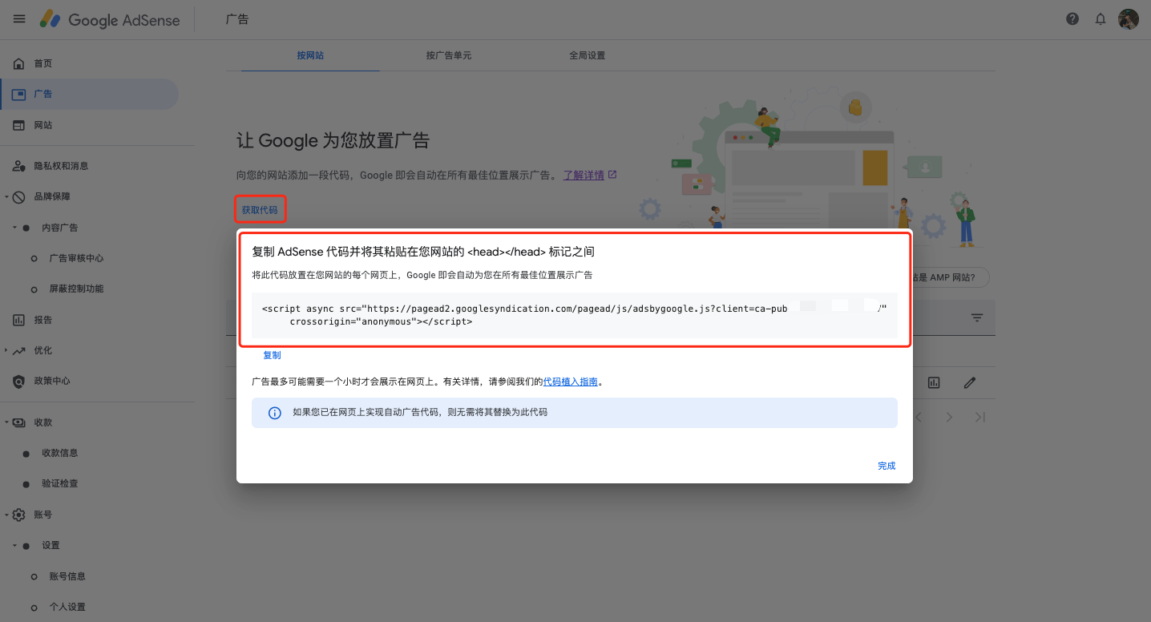
Task: Click the report chart icon beside pencil
Action: pyautogui.click(x=934, y=383)
